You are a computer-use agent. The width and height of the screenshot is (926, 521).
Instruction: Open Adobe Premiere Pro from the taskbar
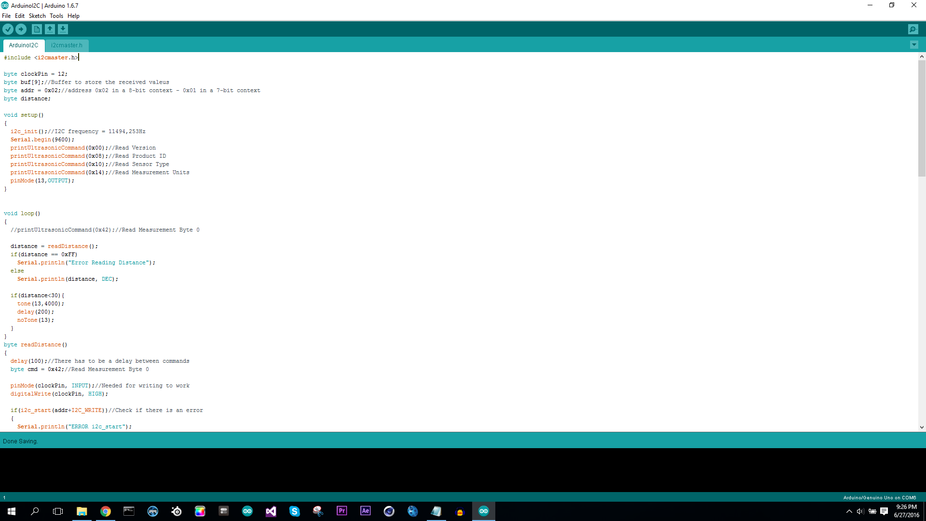pos(342,511)
